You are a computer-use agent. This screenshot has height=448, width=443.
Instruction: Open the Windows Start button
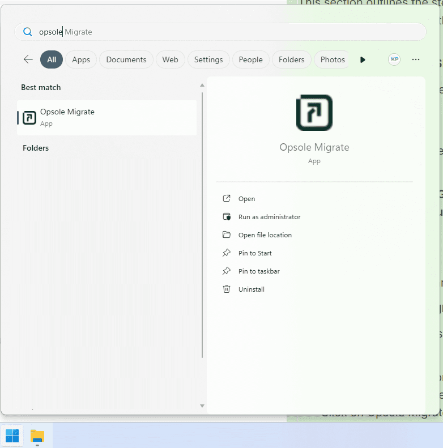click(12, 436)
